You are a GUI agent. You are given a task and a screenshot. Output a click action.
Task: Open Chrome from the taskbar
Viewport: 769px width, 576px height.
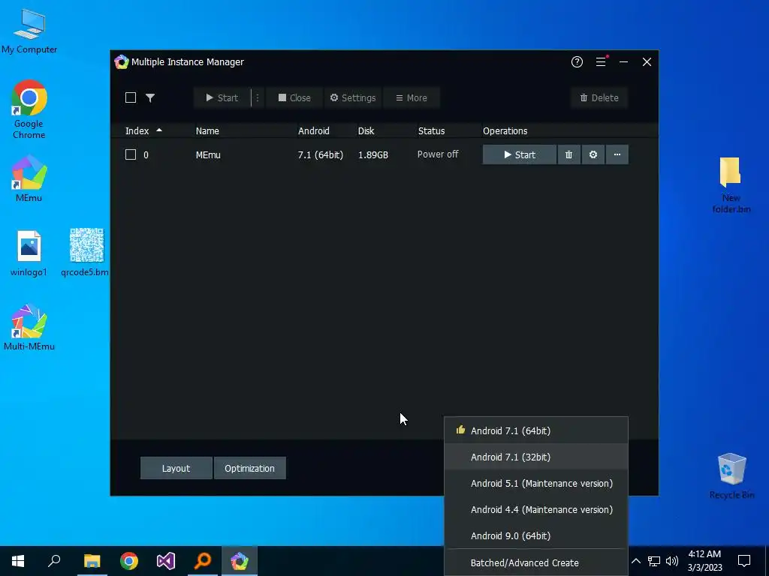[129, 561]
